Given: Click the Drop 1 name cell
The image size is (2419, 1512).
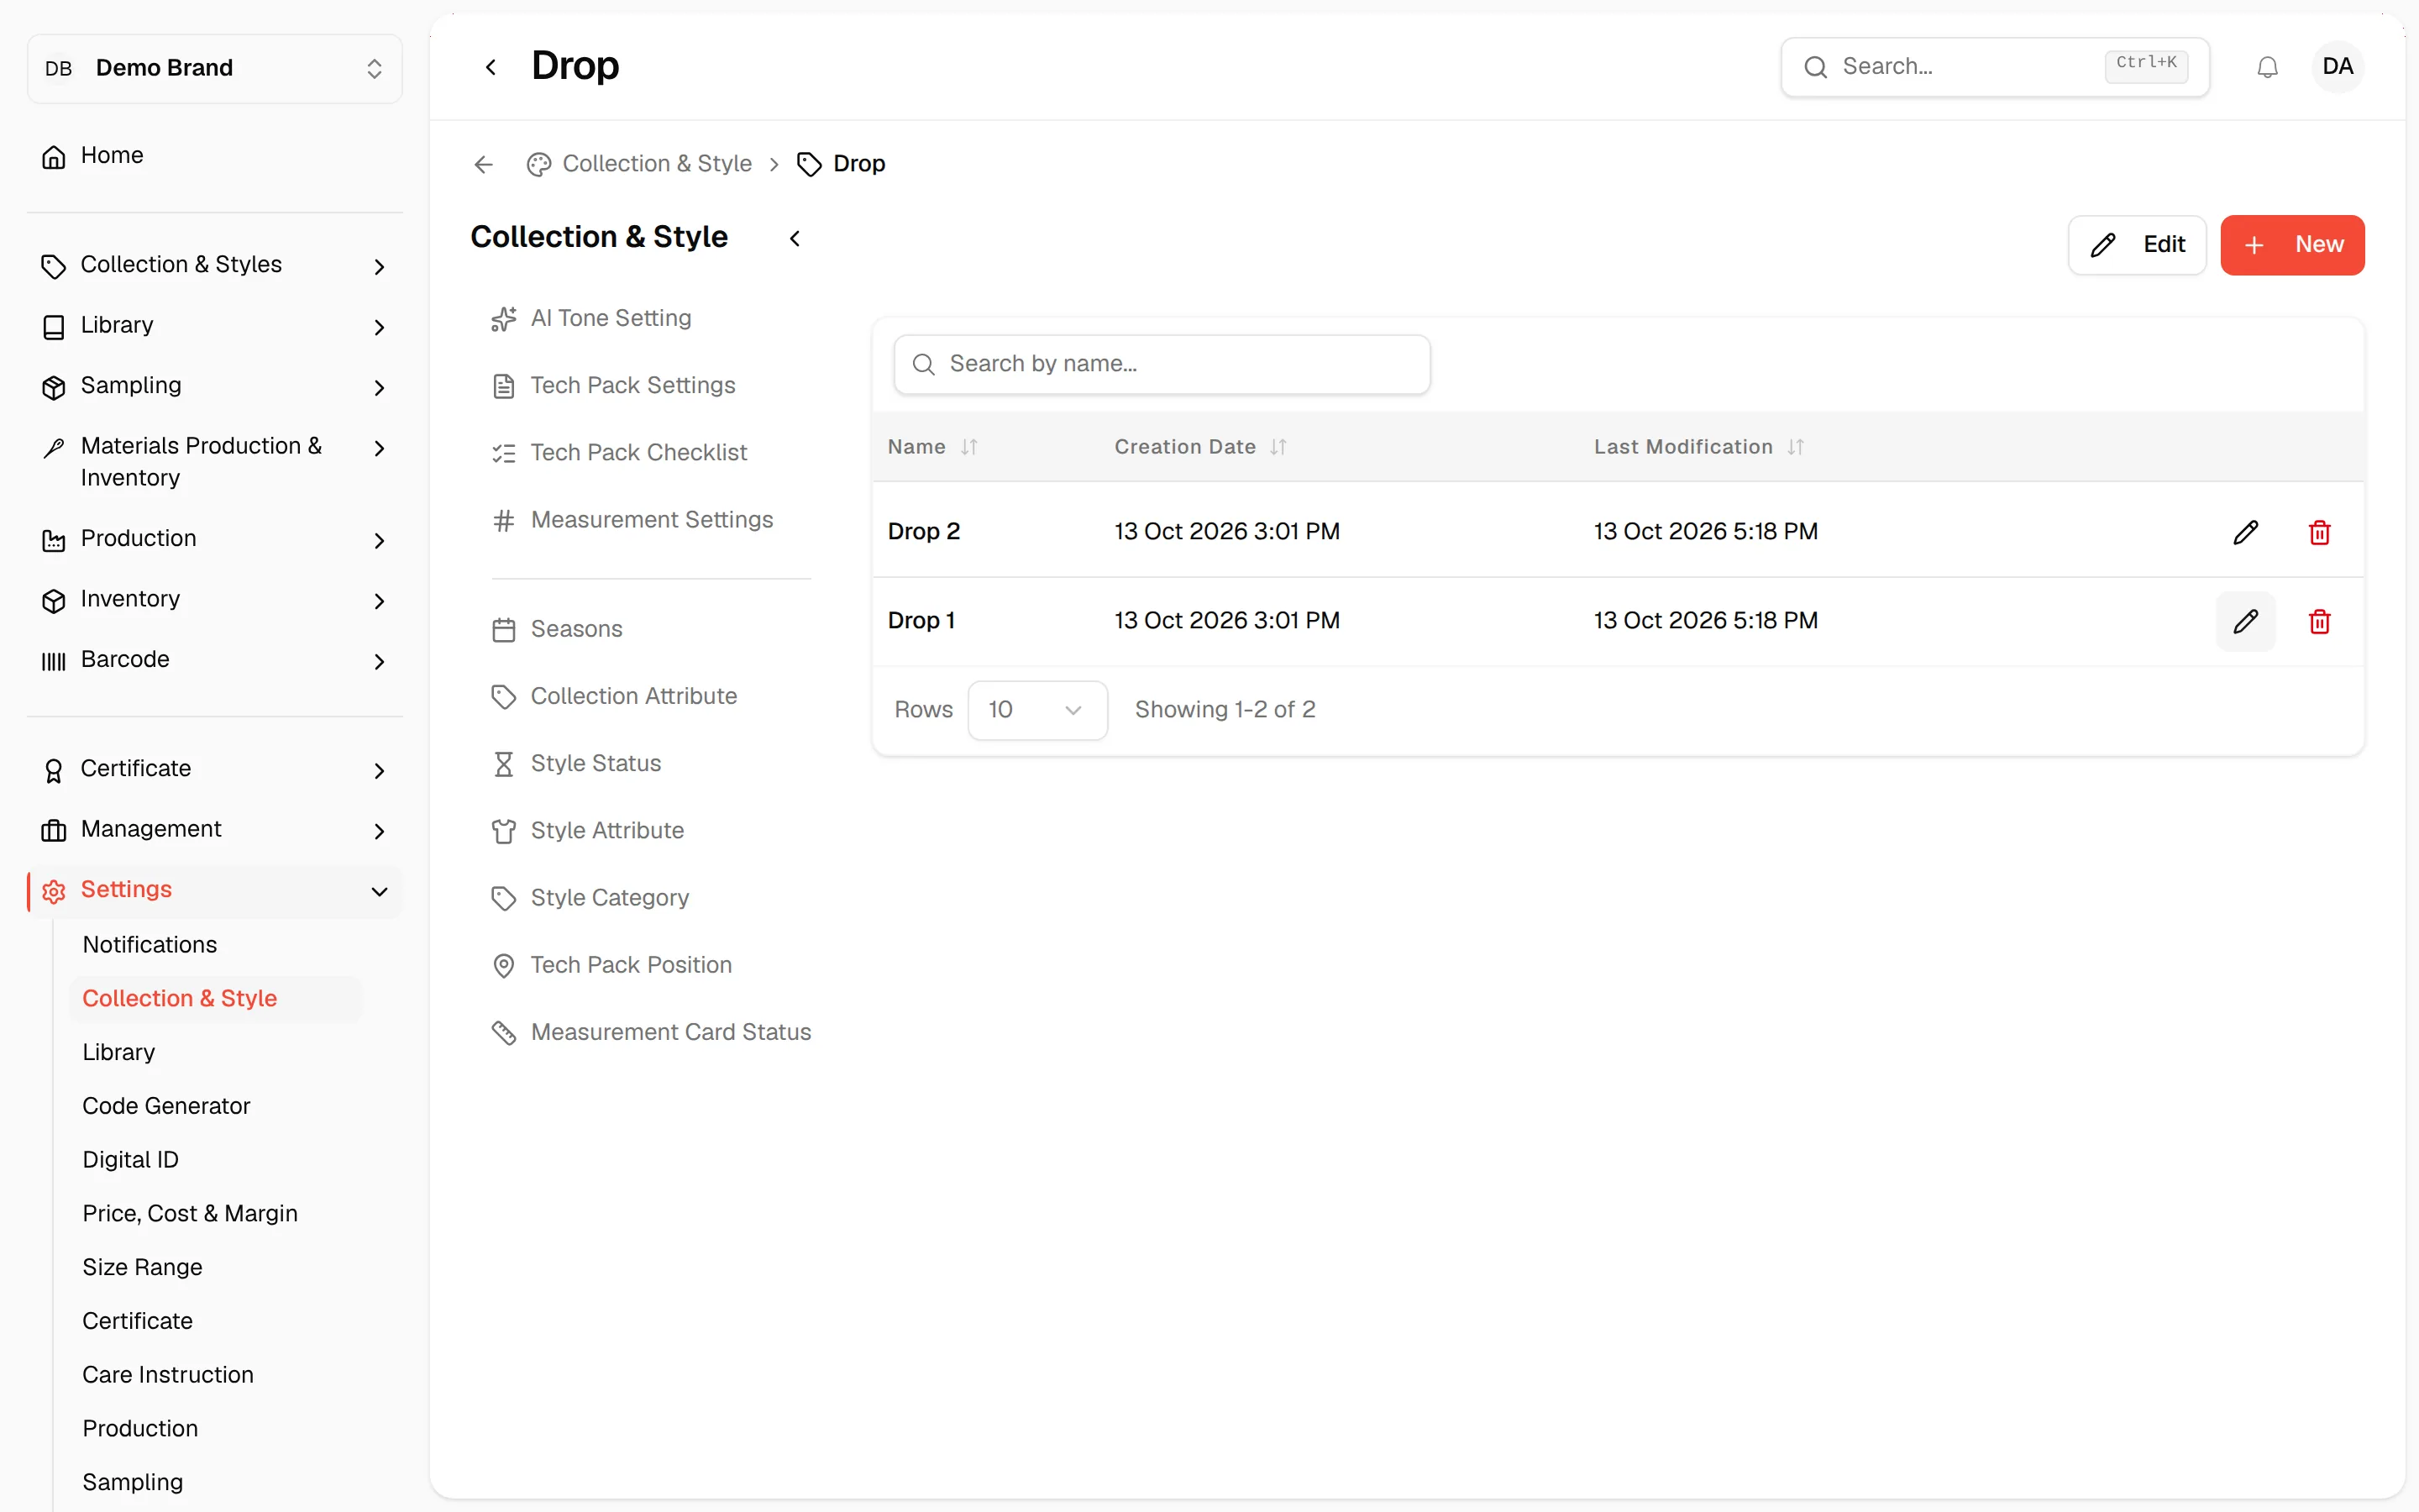Looking at the screenshot, I should pyautogui.click(x=921, y=621).
